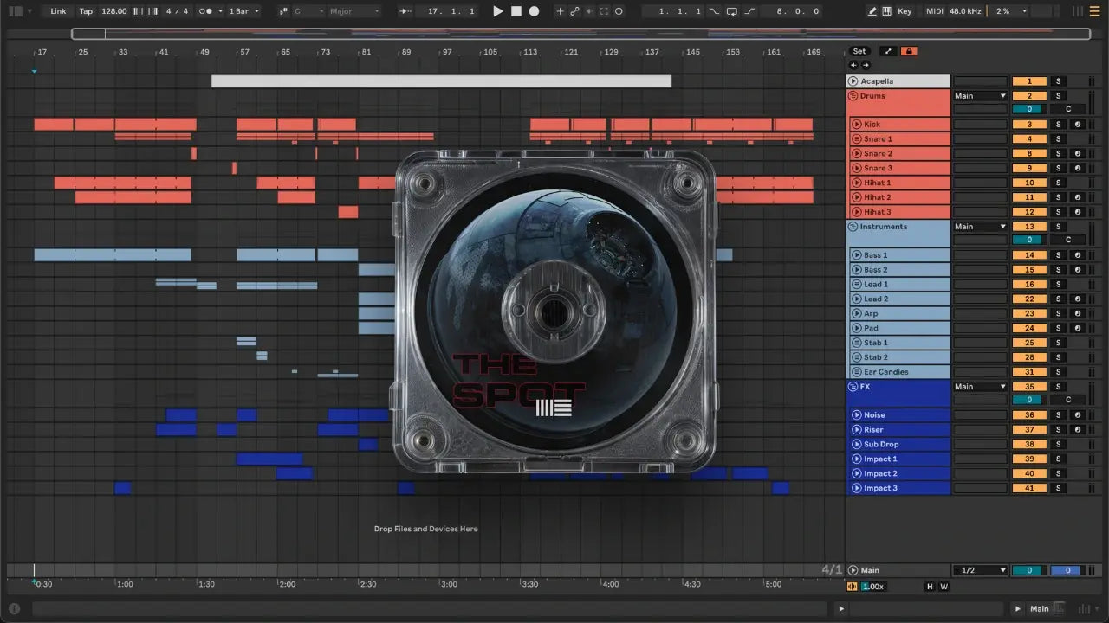Open the CPU load 2 % dropdown

pos(1009,11)
